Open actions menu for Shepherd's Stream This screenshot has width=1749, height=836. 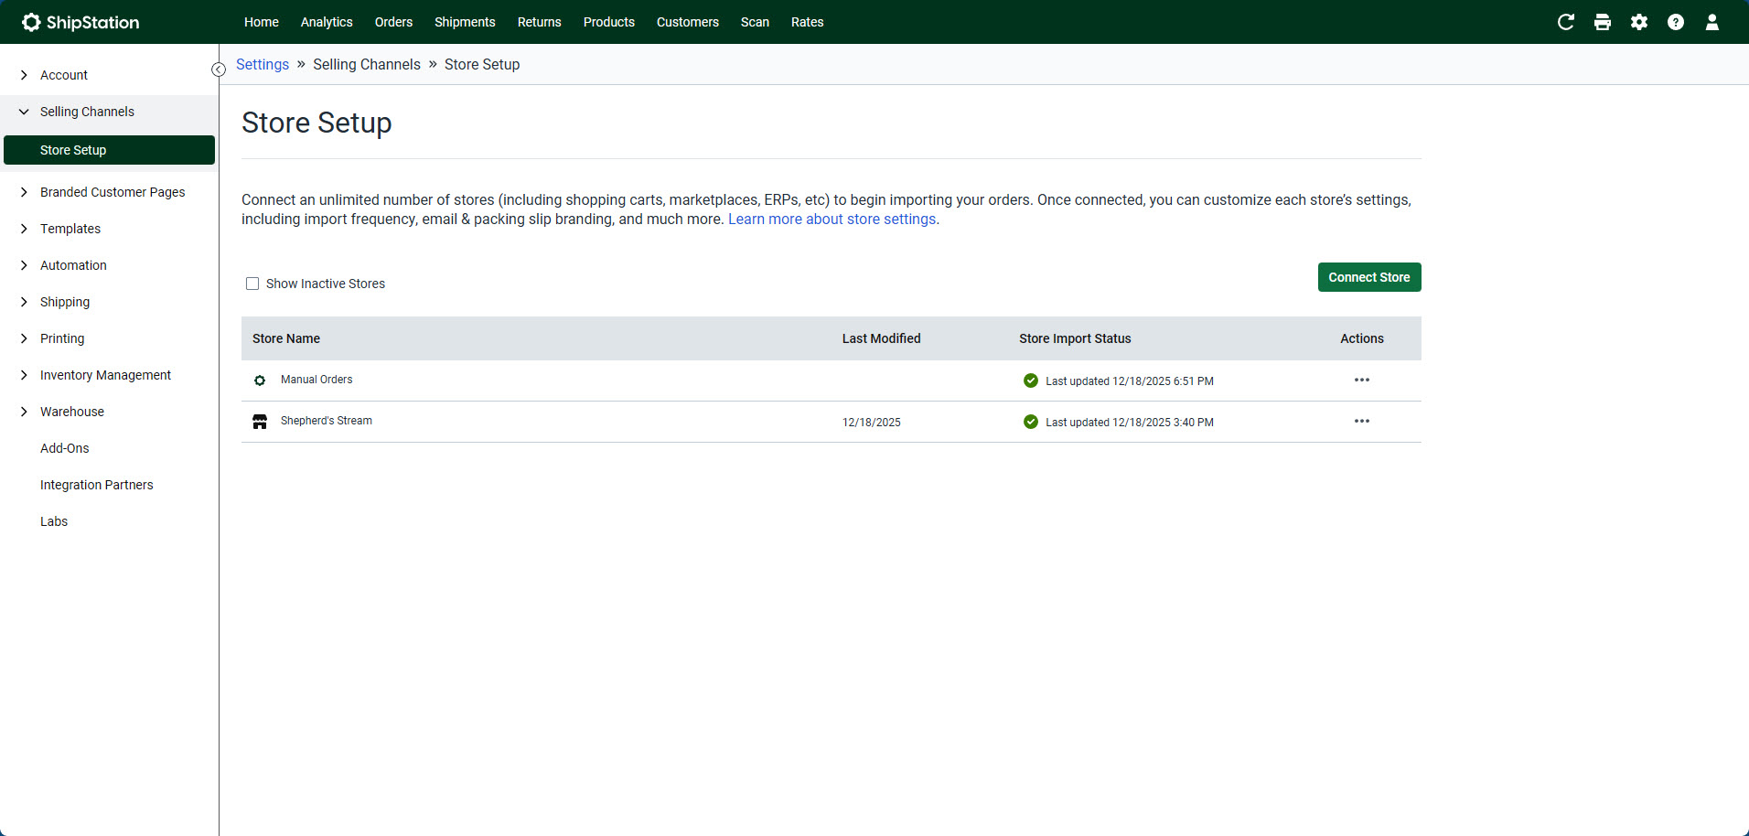coord(1361,421)
